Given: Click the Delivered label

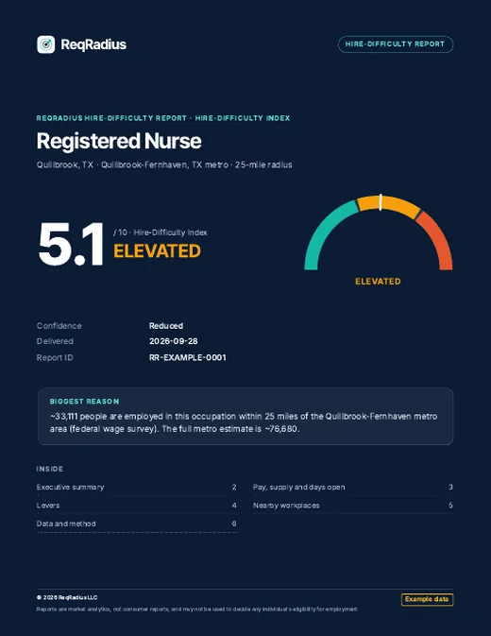Looking at the screenshot, I should click(55, 341).
